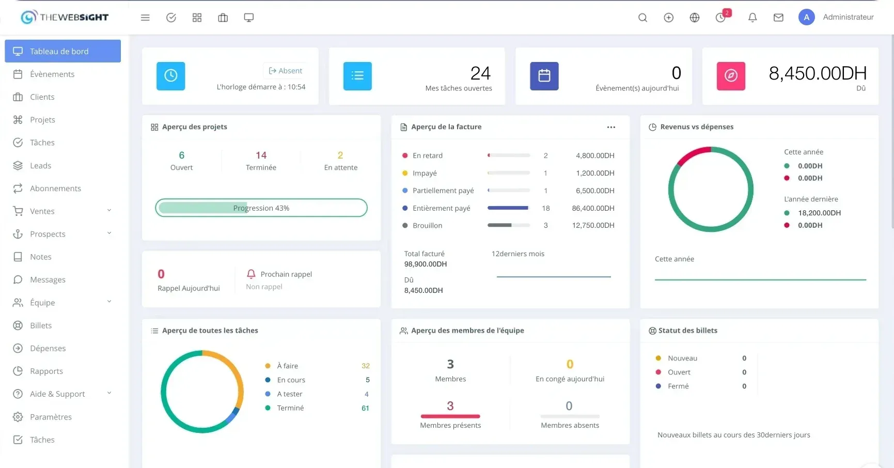
Task: Toggle the hamburger sidebar menu icon
Action: point(145,18)
